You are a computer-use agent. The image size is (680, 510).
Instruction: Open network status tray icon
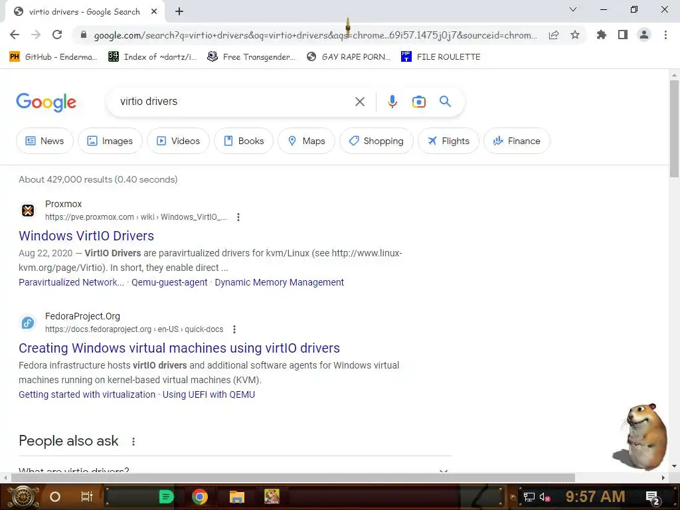[x=529, y=497]
